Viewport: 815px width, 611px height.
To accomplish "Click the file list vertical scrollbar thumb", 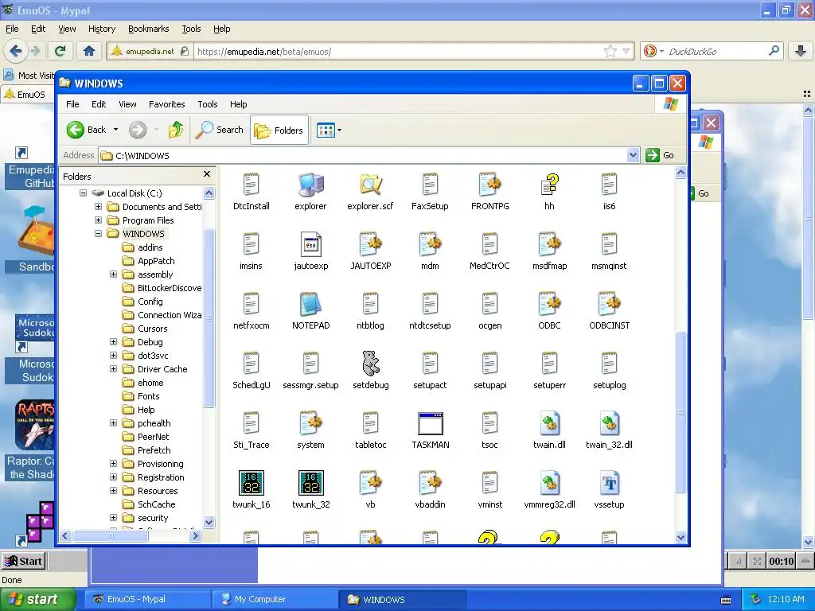I will [x=680, y=411].
